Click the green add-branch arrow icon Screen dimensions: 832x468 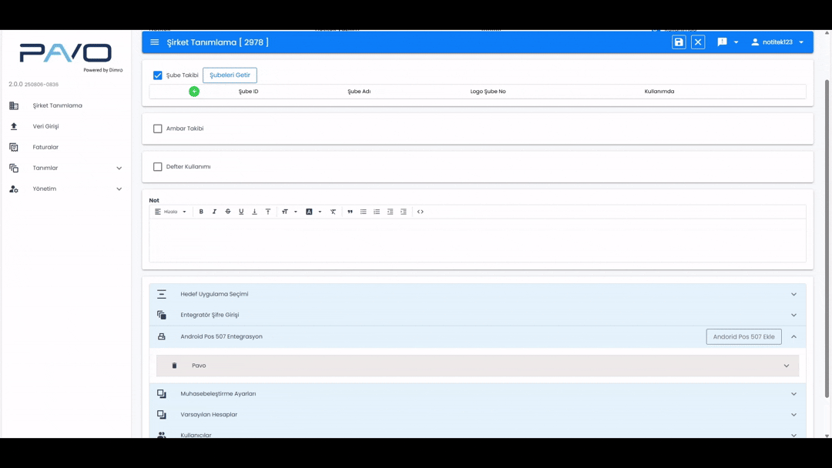(x=194, y=92)
